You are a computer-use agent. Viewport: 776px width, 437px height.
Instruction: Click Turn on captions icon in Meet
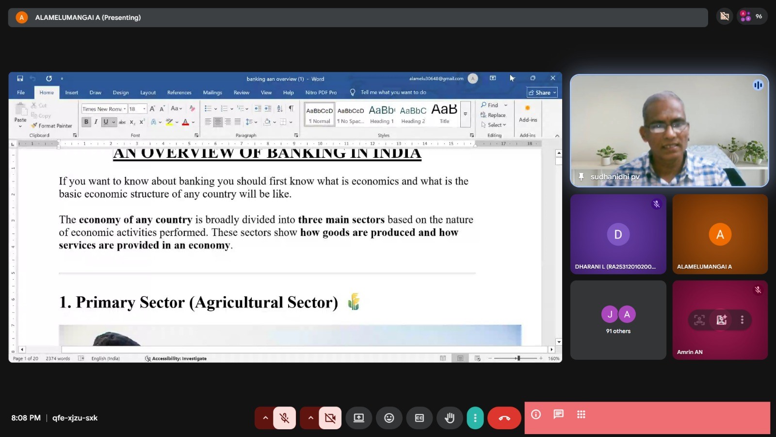(x=420, y=418)
